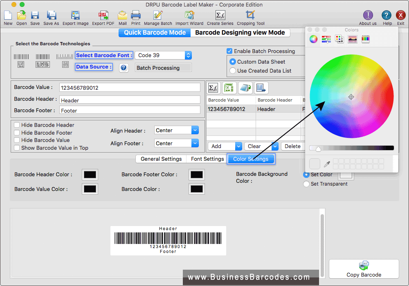Click the series formula icon above data table
Viewport: 409px width, 286px height.
click(213, 88)
